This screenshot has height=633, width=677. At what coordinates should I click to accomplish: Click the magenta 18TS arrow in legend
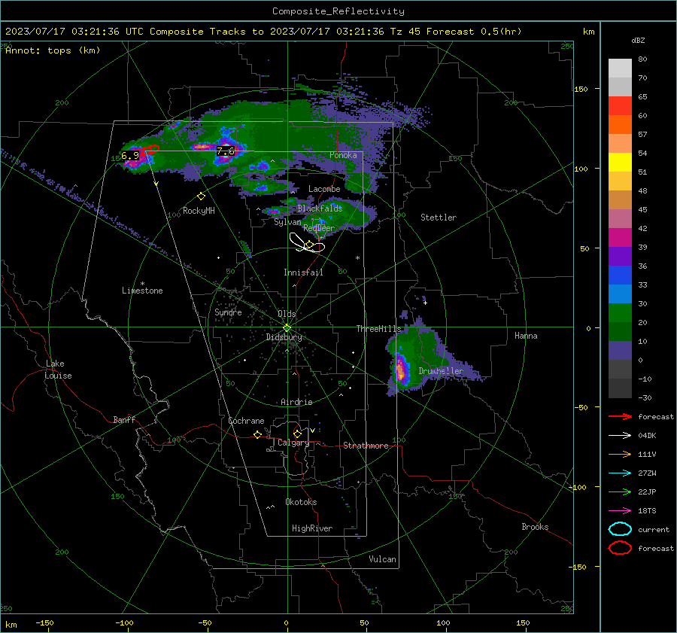620,511
